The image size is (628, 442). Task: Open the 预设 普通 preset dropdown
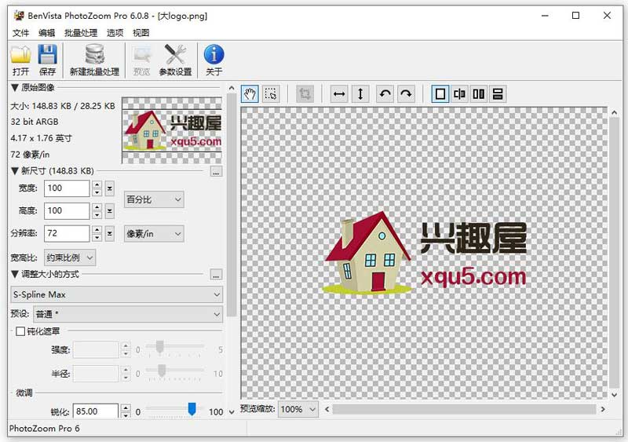128,314
